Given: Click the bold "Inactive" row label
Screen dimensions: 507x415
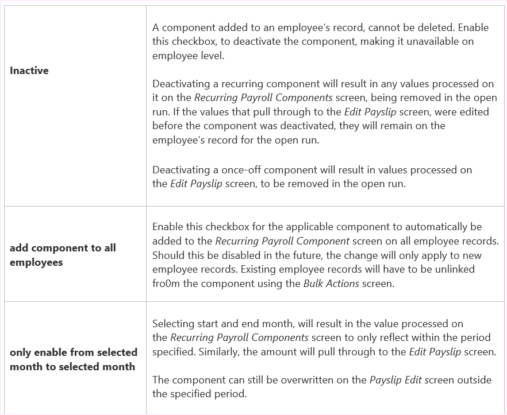Looking at the screenshot, I should pos(29,71).
